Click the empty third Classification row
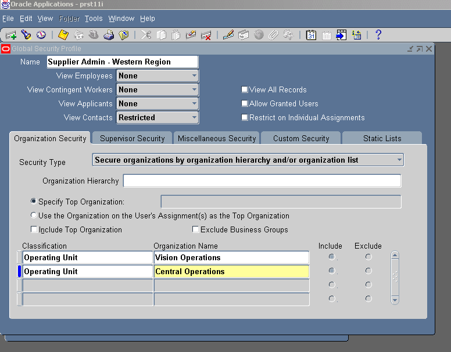This screenshot has width=451, height=352. [x=87, y=285]
